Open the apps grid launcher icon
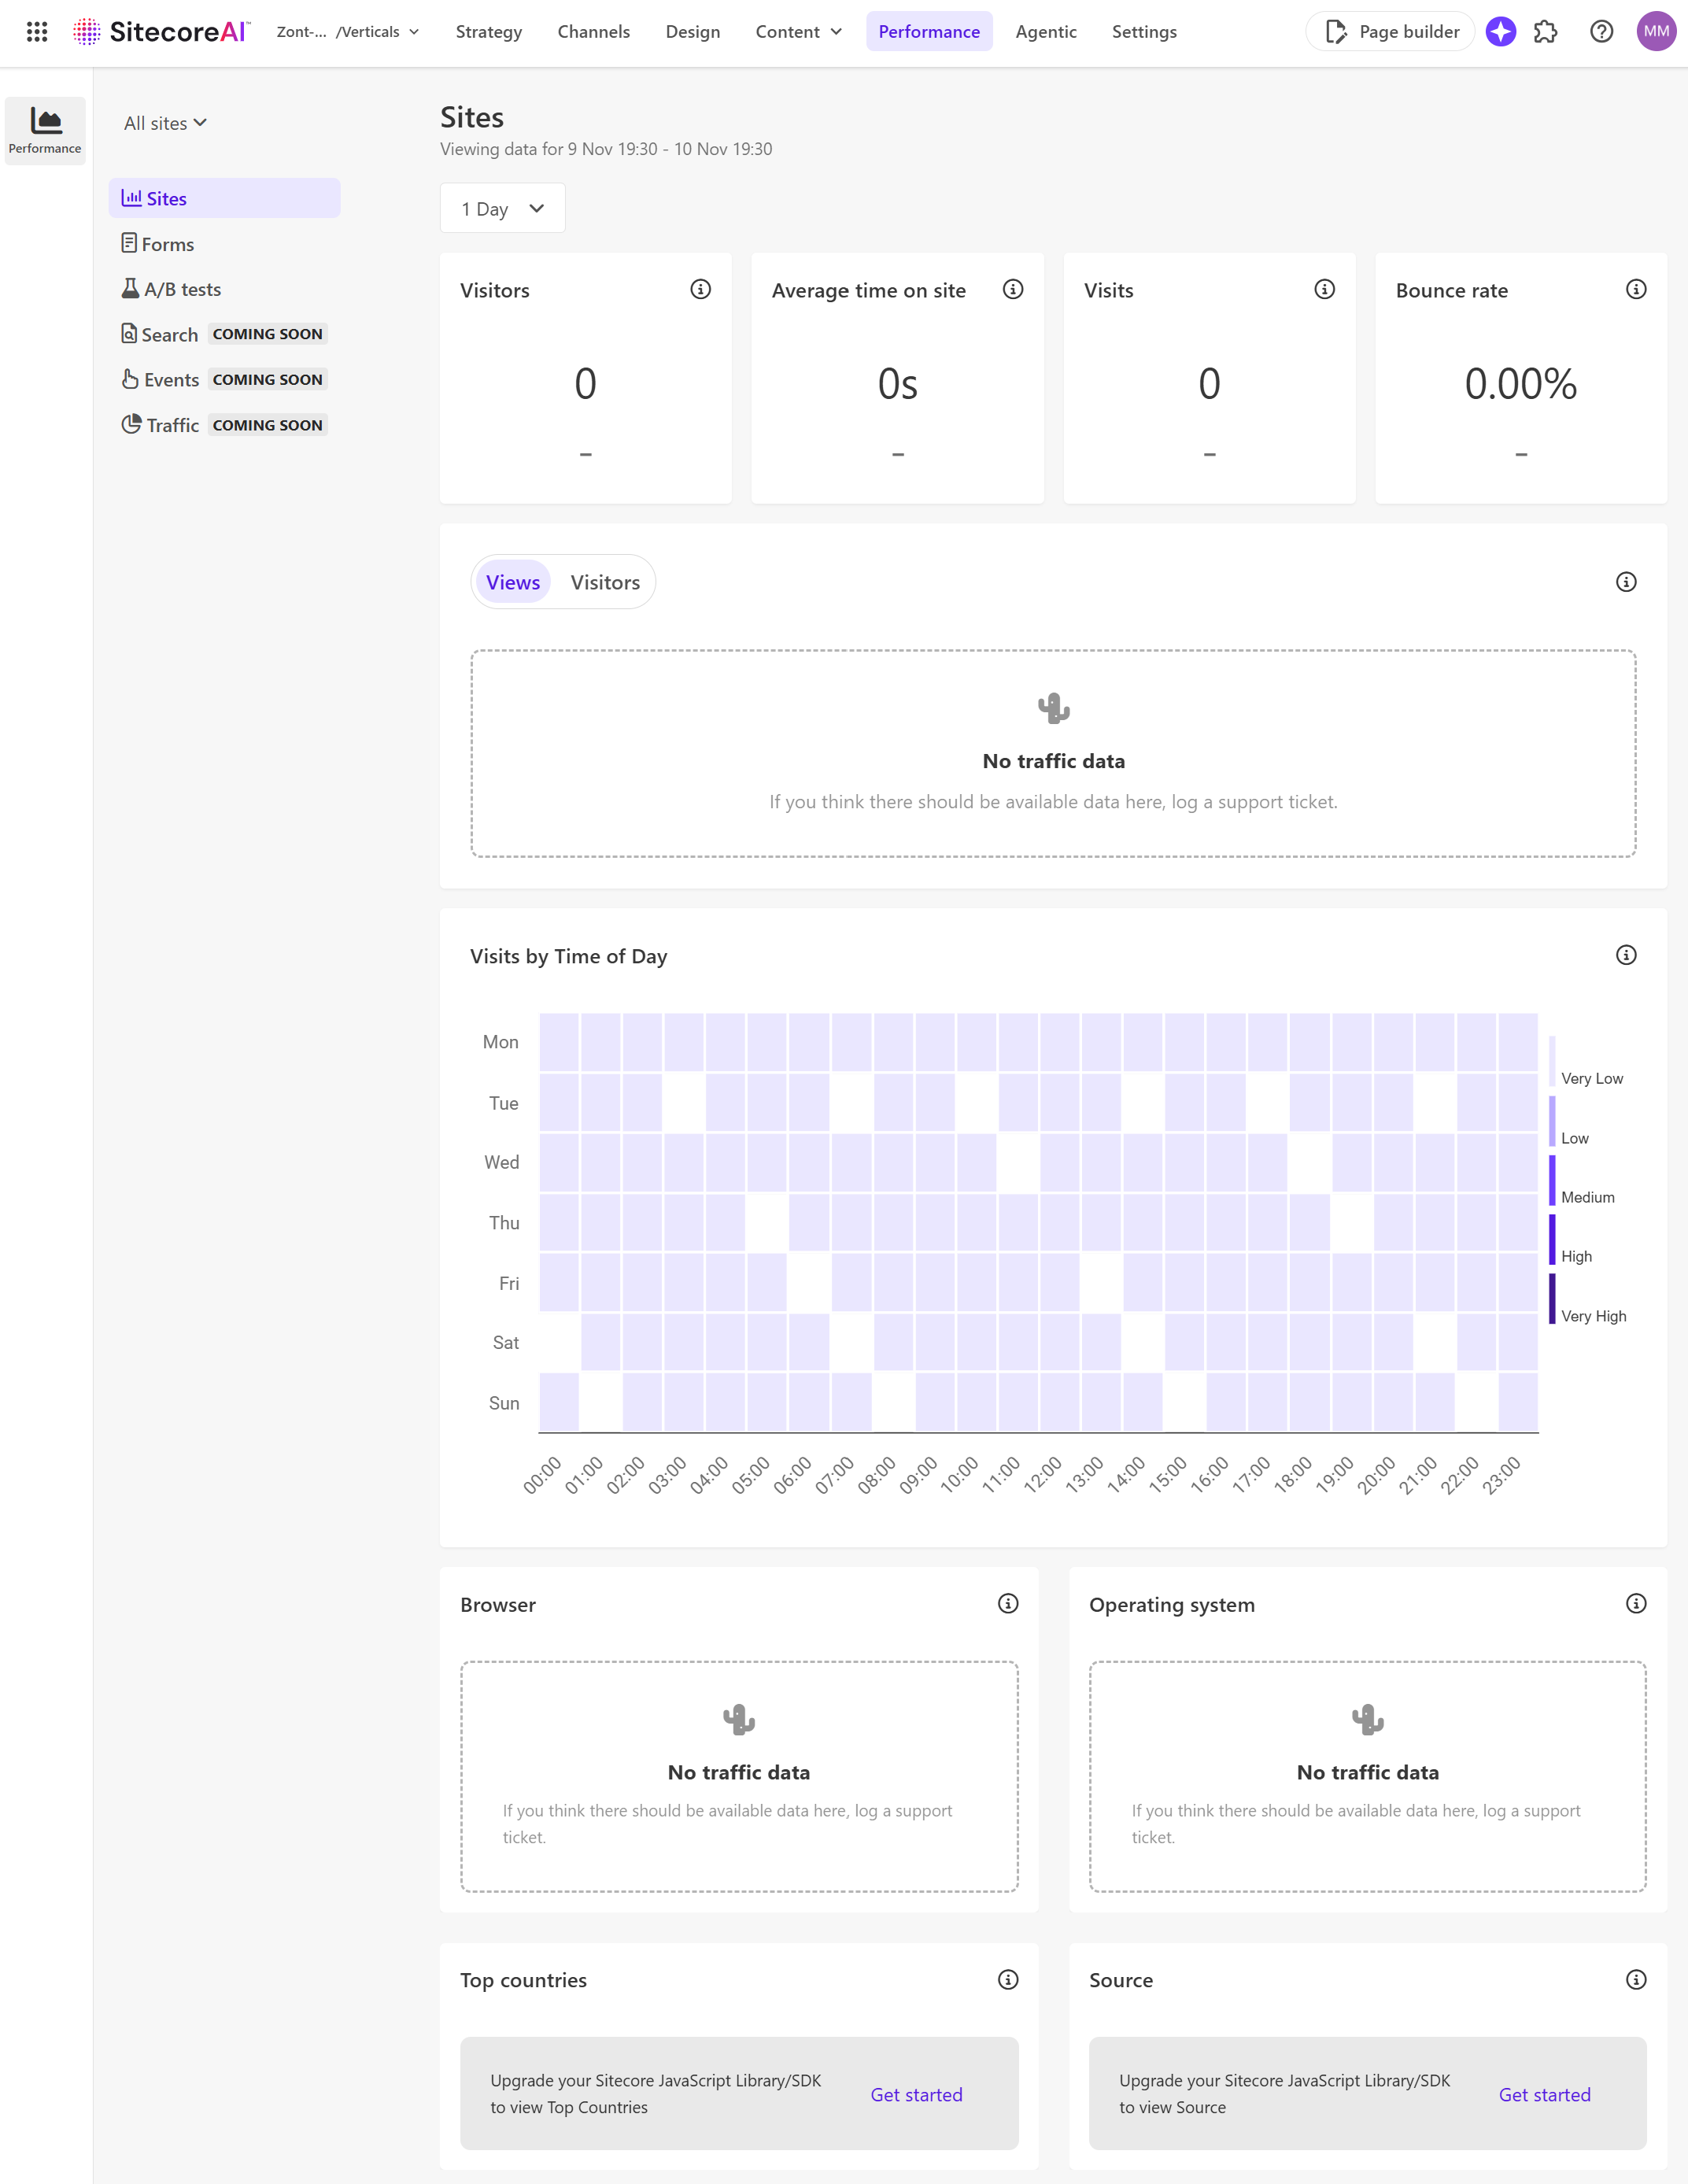This screenshot has width=1688, height=2184. coord(37,32)
